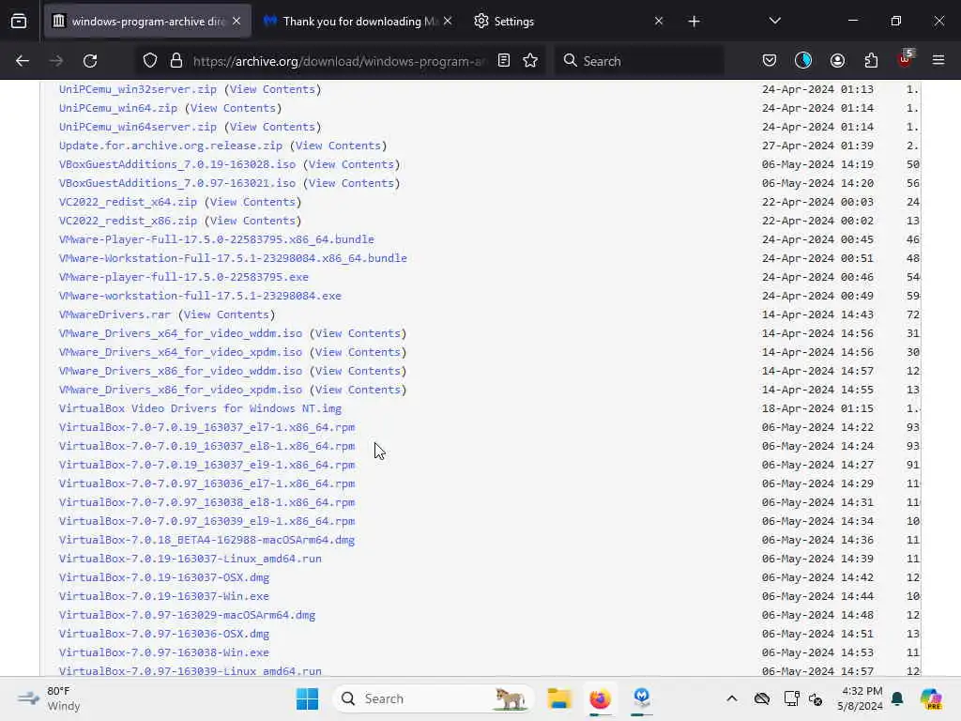Download VMware-Player-Full-17.5.0 bundle file
Image resolution: width=961 pixels, height=721 pixels.
pyautogui.click(x=217, y=239)
